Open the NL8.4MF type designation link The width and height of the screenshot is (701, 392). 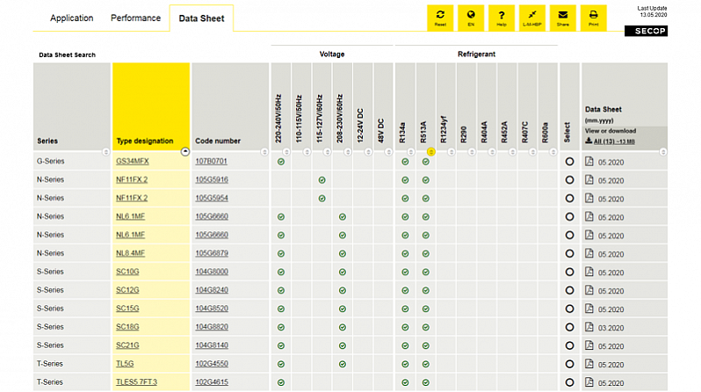click(131, 253)
